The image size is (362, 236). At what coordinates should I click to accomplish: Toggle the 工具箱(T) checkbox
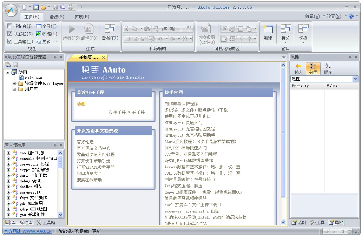pos(10,41)
